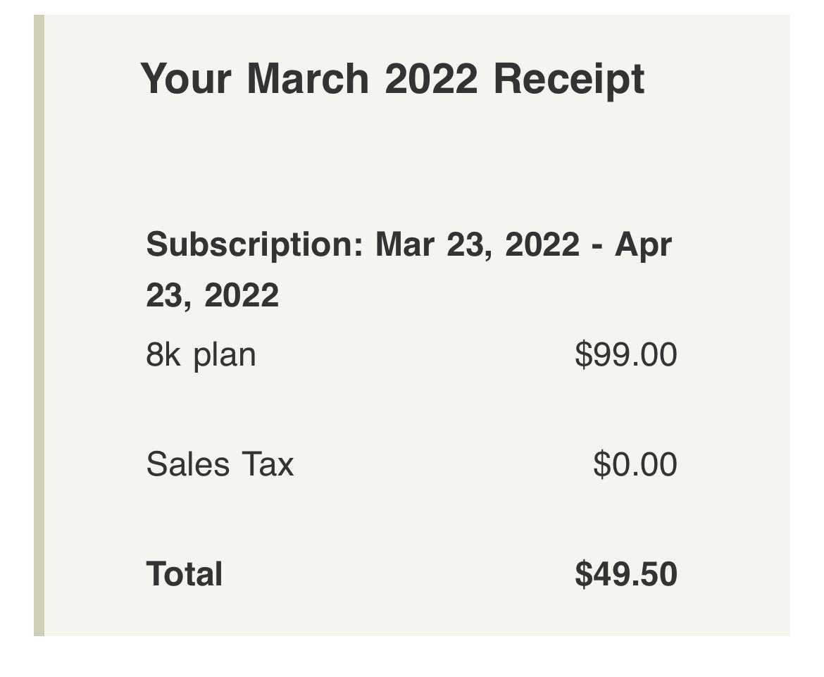Click the "Subscription:" label

pyautogui.click(x=254, y=244)
